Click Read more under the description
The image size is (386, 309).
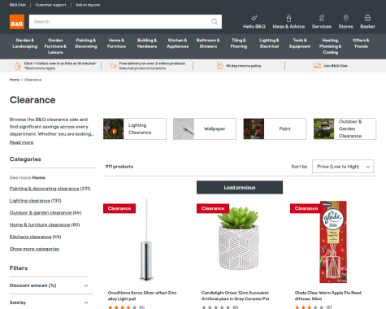tap(21, 142)
